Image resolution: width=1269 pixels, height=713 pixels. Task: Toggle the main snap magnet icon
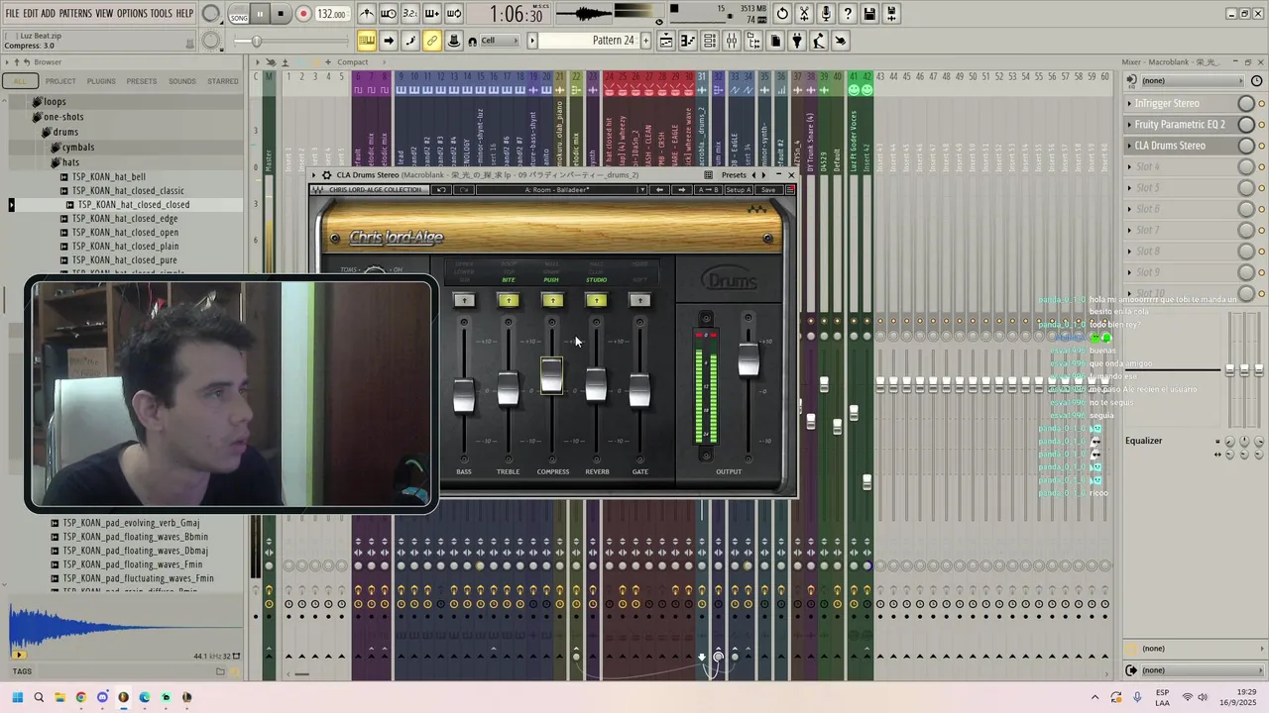tap(473, 41)
